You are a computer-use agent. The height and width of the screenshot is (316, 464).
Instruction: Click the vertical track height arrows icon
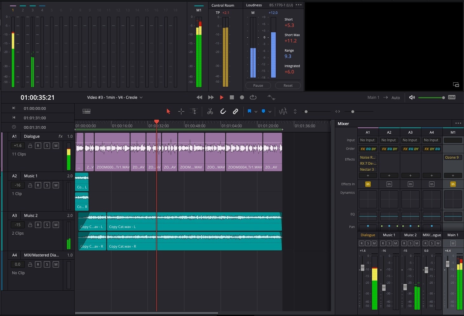pyautogui.click(x=295, y=111)
